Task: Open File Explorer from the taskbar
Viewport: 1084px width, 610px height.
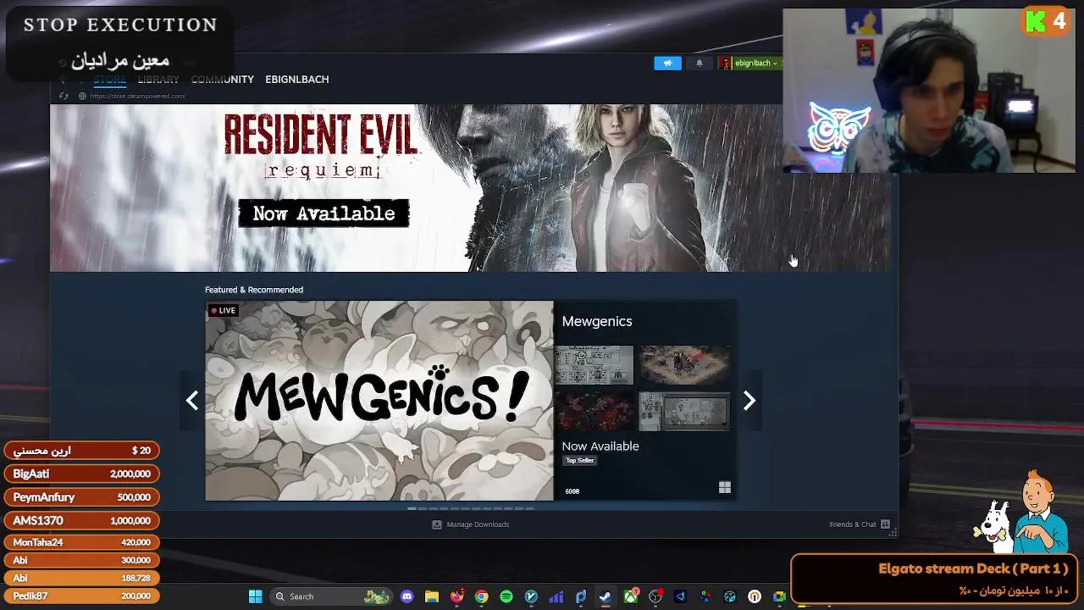Action: pyautogui.click(x=432, y=596)
